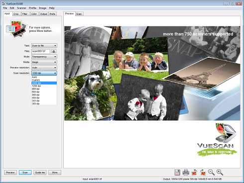Open the Preview resolution dropdown
This screenshot has height=183, width=244.
[x=44, y=68]
